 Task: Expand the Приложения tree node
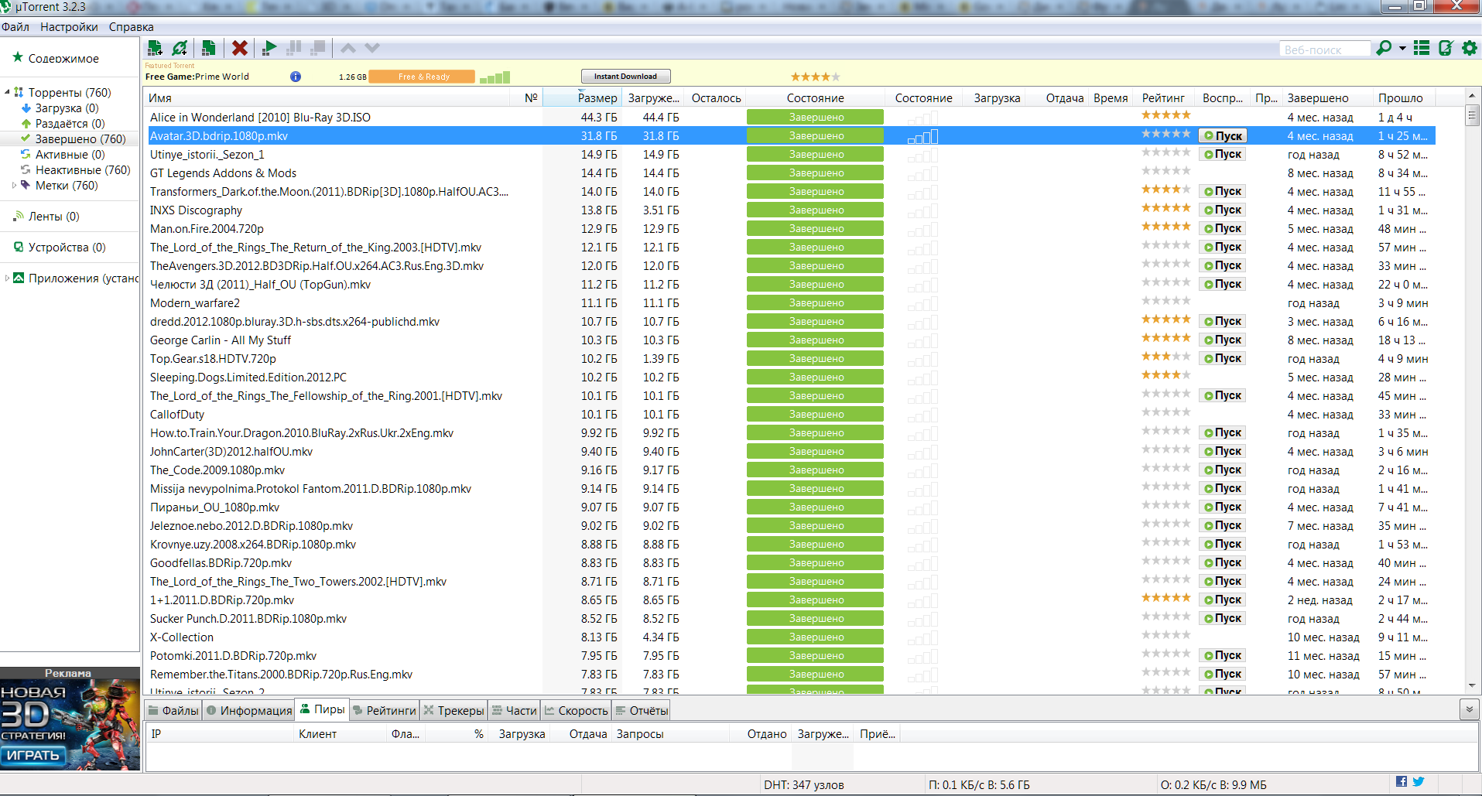point(7,278)
